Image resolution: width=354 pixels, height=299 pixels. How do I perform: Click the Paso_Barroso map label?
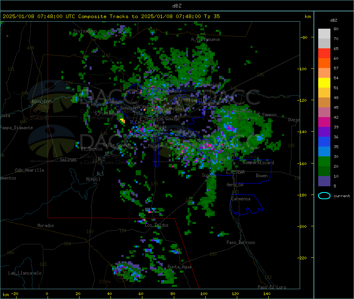click(x=241, y=242)
